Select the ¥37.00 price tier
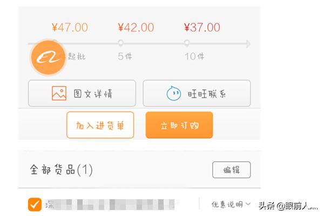This screenshot has height=216, width=324. [x=202, y=28]
